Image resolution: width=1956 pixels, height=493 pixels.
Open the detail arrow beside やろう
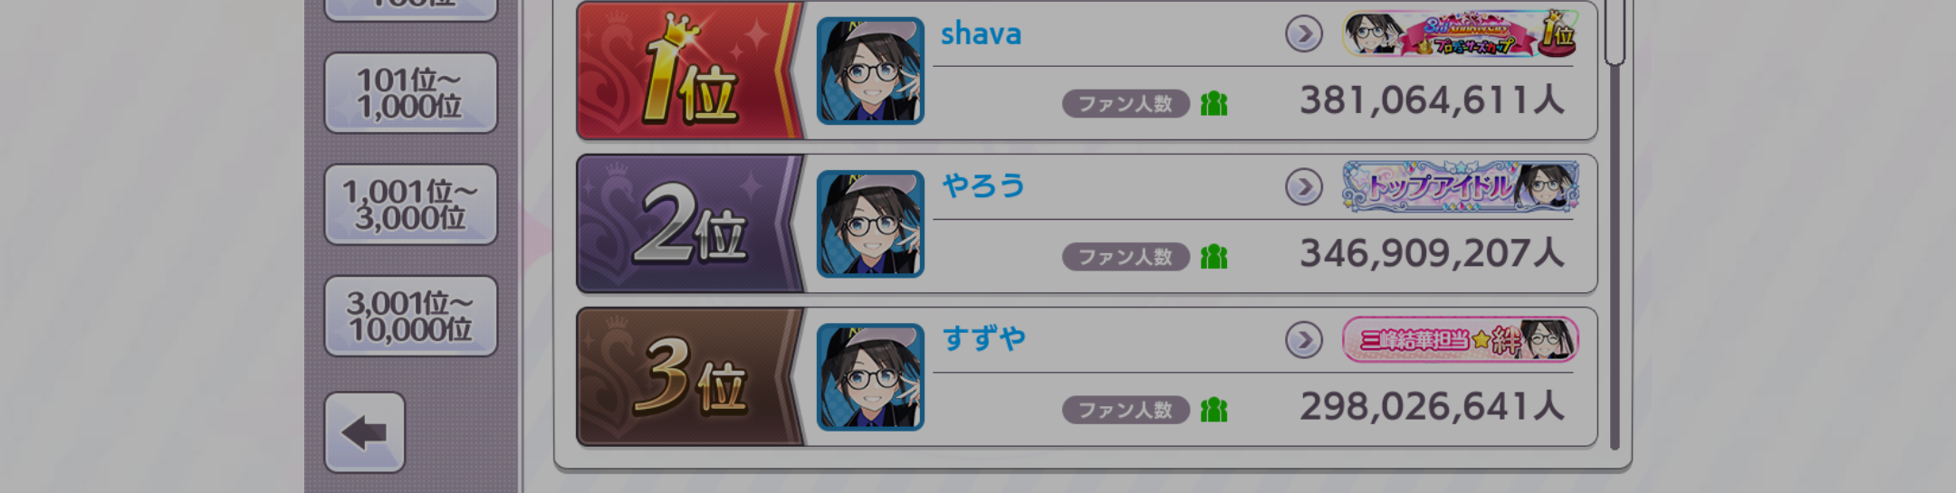click(1304, 187)
